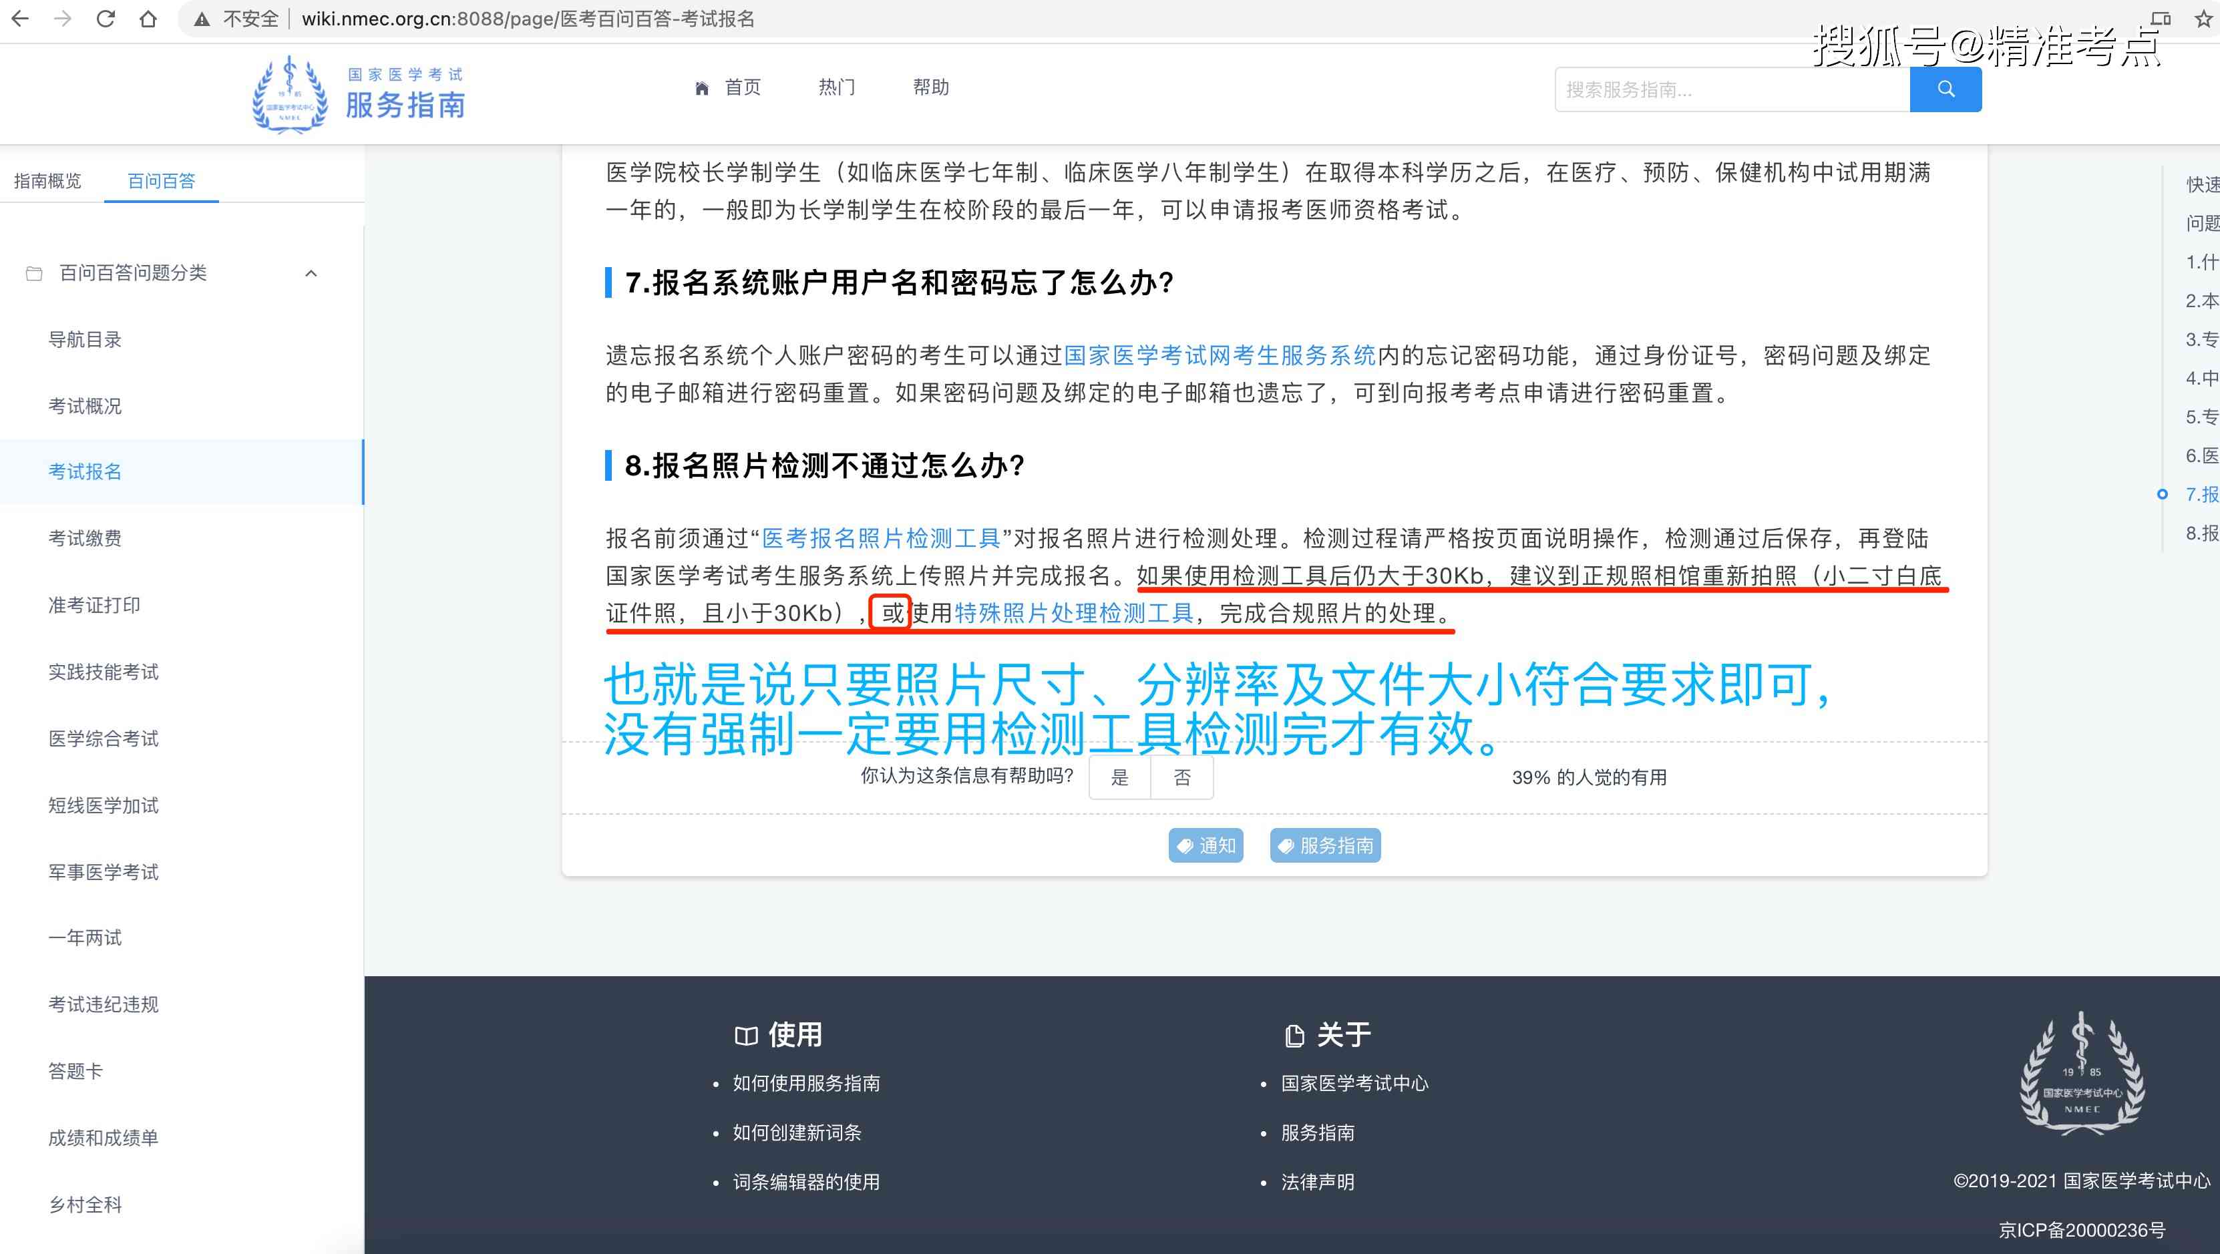Collapse the 百问百答问题分类 chevron
This screenshot has height=1254, width=2220.
(311, 273)
